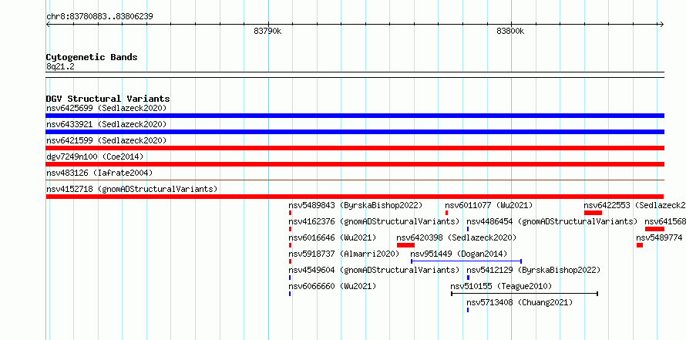Click the DGV Structural Variants track title

[x=108, y=99]
